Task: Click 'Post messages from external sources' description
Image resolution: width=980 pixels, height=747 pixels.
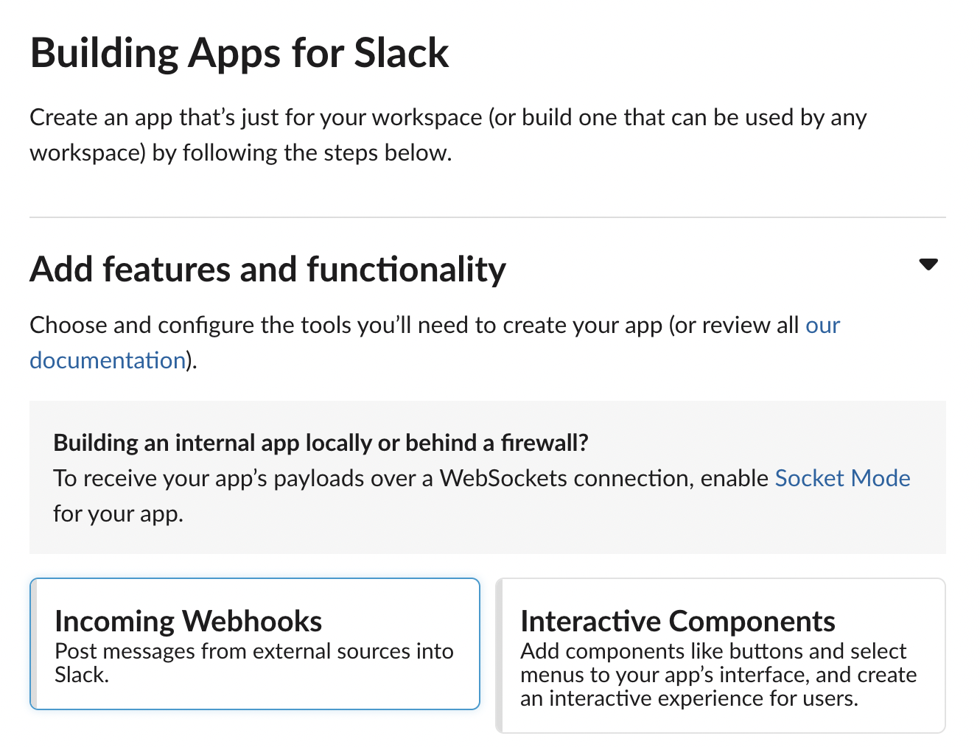Action: pos(254,663)
